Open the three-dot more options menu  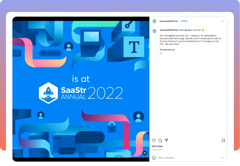pyautogui.click(x=223, y=21)
